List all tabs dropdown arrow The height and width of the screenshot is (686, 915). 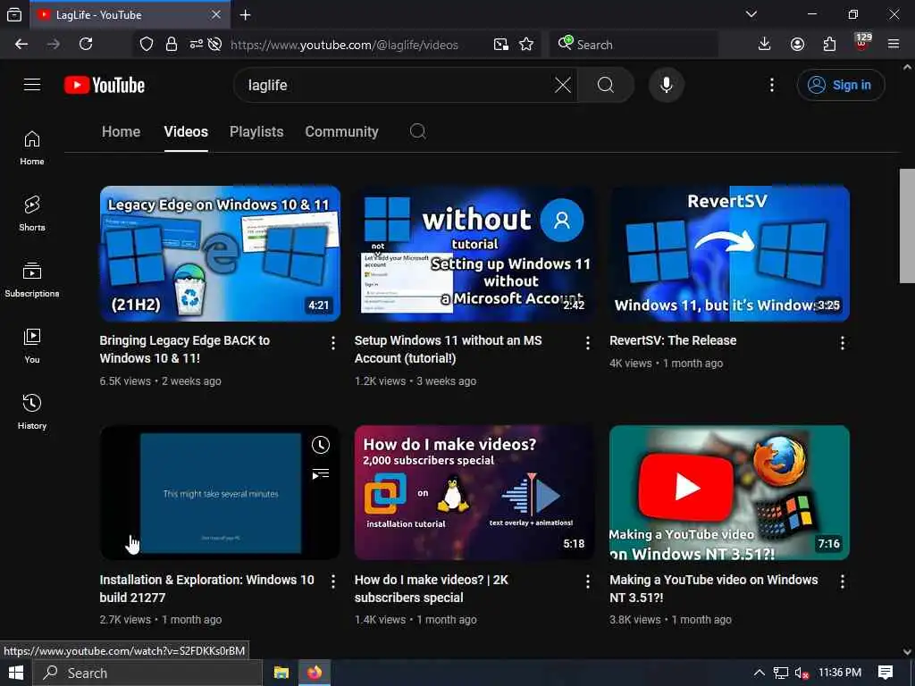tap(751, 14)
